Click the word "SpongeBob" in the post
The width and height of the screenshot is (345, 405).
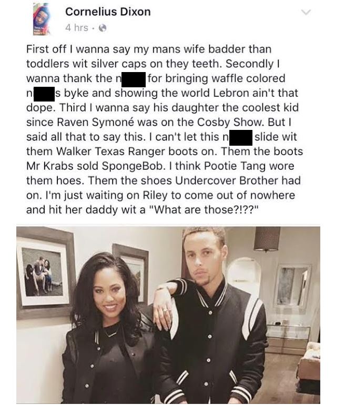[133, 166]
